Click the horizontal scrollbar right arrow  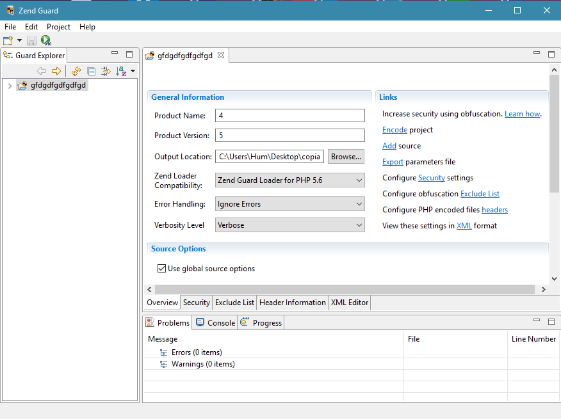coord(544,290)
